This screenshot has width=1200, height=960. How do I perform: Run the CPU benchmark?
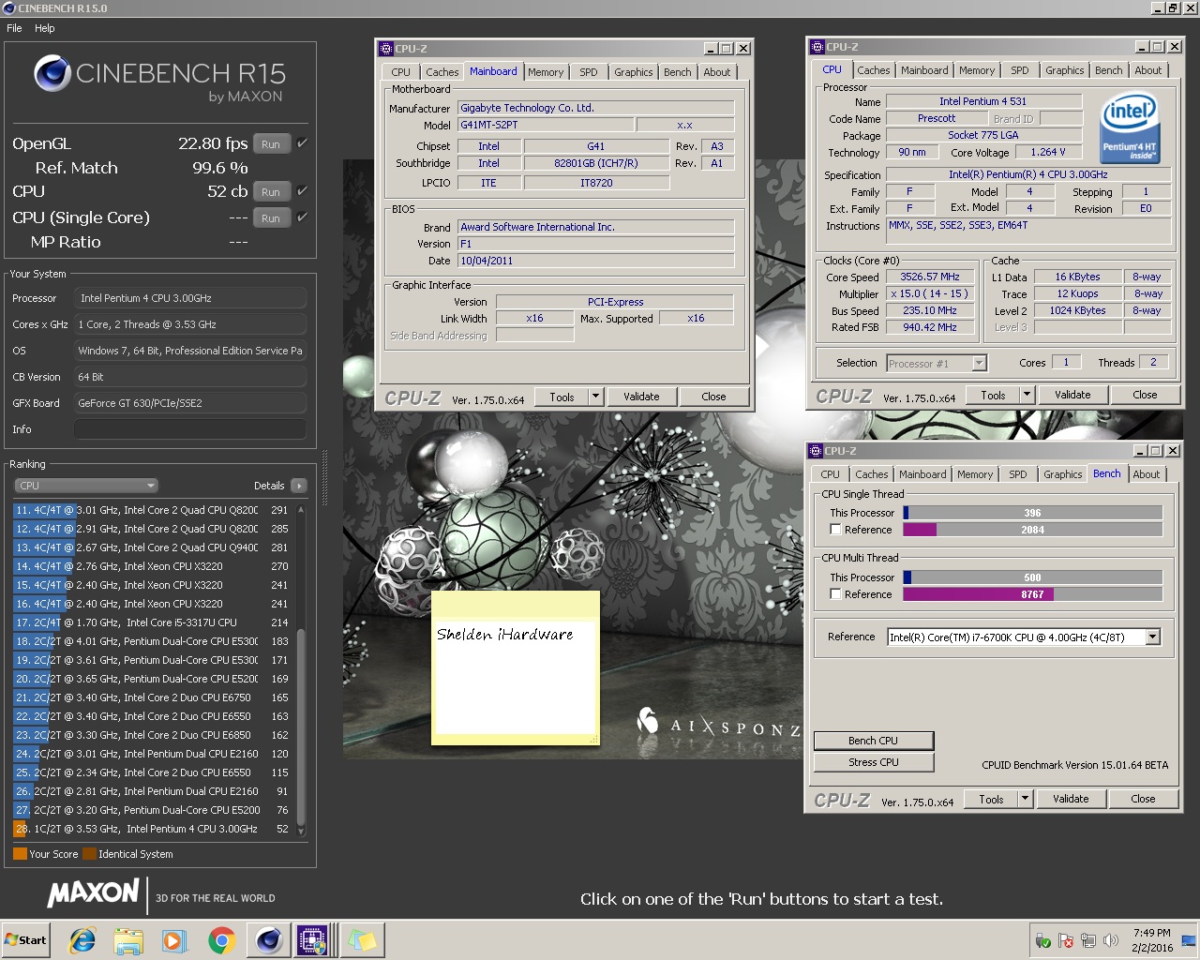(271, 192)
